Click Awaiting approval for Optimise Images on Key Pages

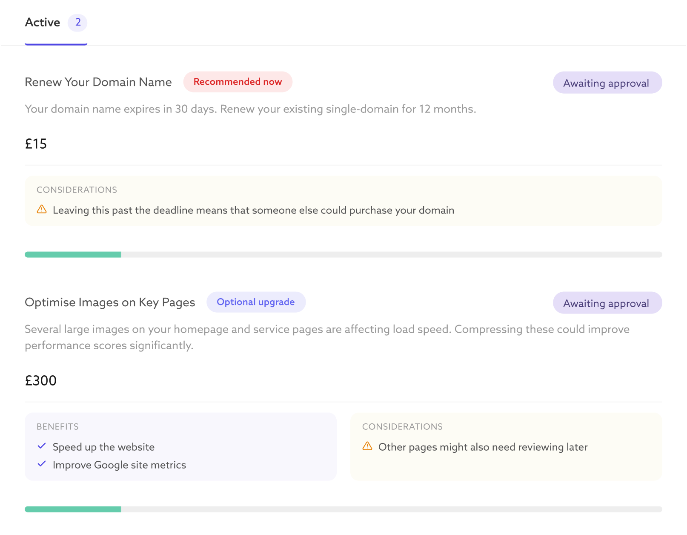[x=607, y=303]
